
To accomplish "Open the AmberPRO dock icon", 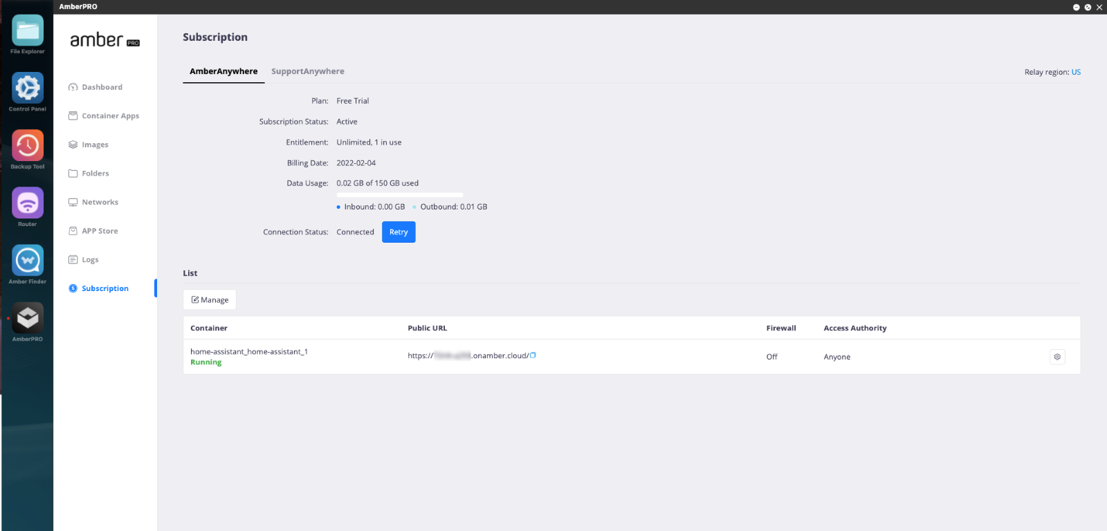I will (28, 317).
